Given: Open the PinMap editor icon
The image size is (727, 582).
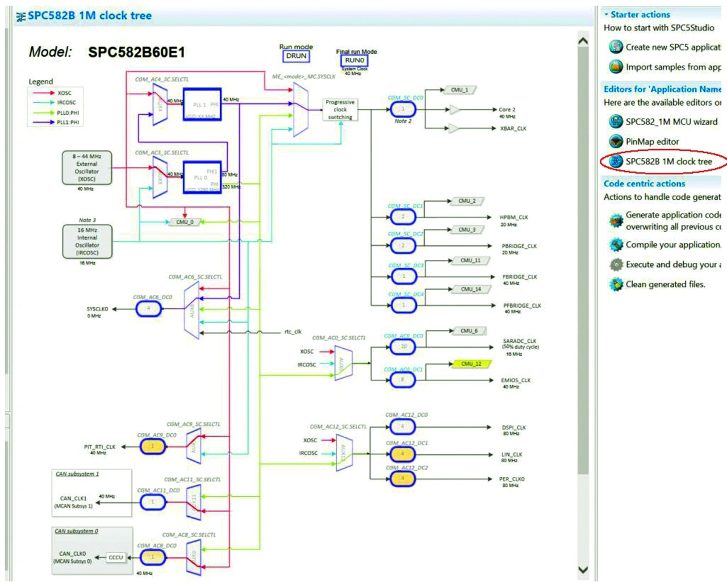Looking at the screenshot, I should click(x=616, y=141).
